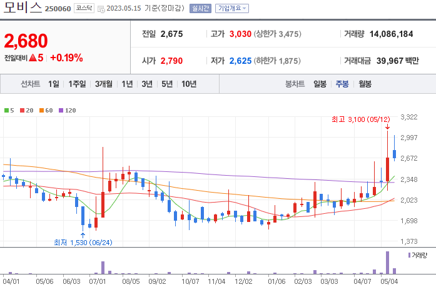Click the 최고 3,100 (05/12) annotation
This screenshot has height=292, width=436.
tap(361, 119)
